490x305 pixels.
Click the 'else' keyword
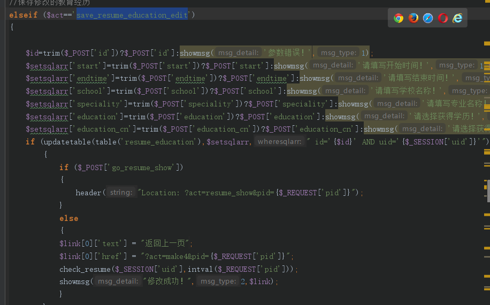pyautogui.click(x=69, y=218)
